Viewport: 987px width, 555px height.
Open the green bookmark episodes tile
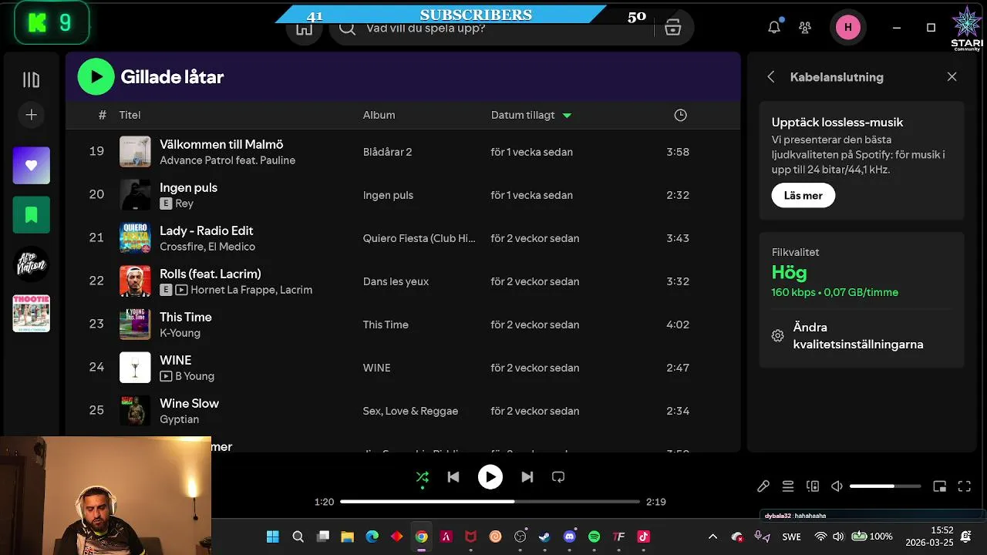pyautogui.click(x=32, y=215)
